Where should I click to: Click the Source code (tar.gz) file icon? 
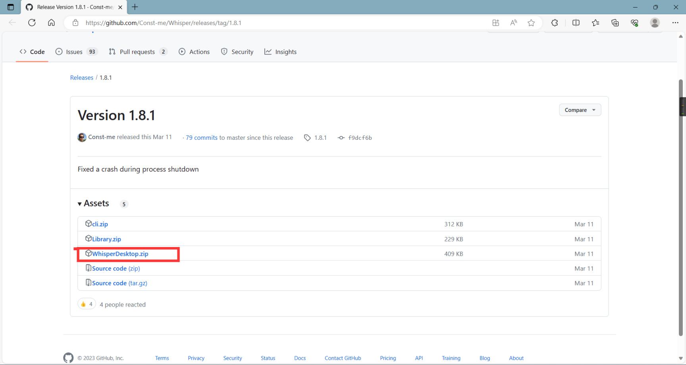click(x=89, y=282)
